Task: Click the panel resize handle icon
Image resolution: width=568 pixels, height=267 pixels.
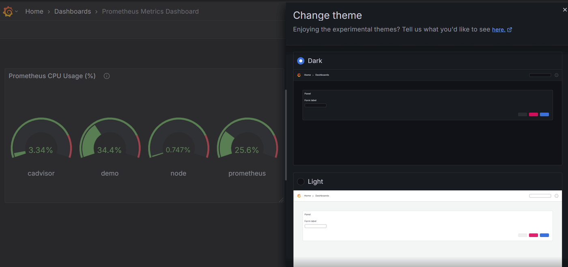Action: pos(281,200)
